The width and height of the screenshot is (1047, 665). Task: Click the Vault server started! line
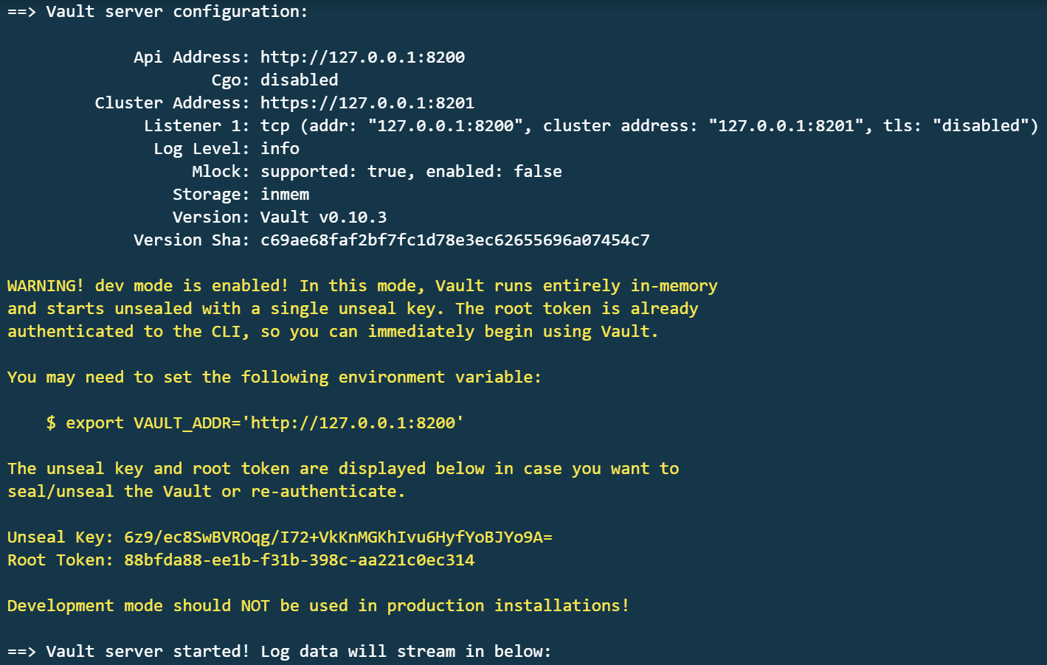coord(279,652)
